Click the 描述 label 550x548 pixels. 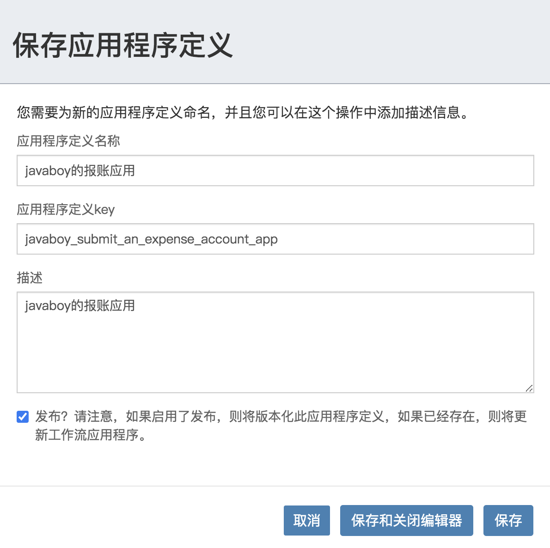(30, 278)
